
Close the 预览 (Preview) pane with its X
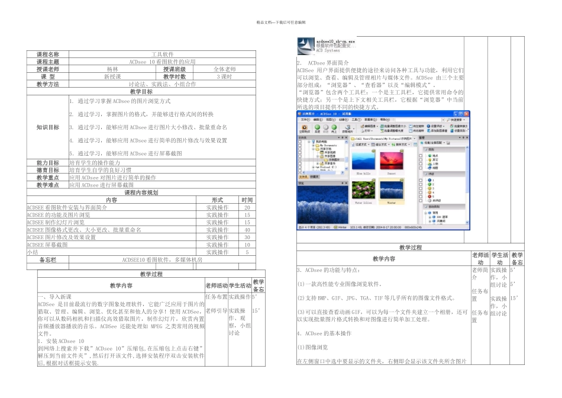346,183
